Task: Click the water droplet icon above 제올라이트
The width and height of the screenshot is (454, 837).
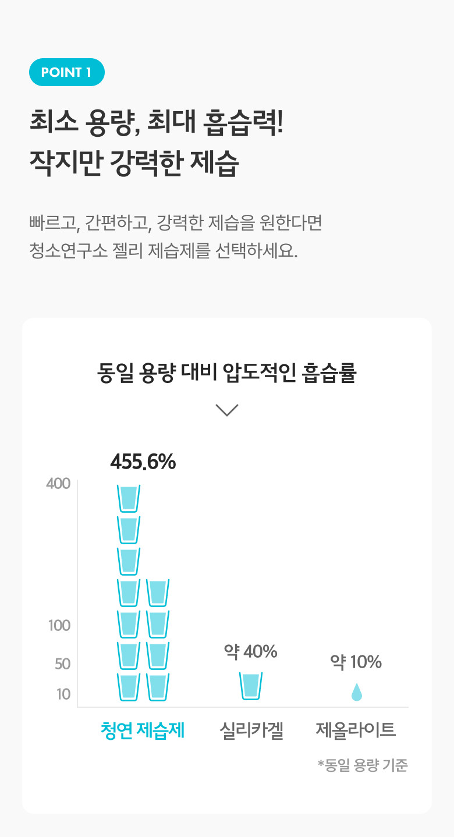Action: tap(357, 692)
